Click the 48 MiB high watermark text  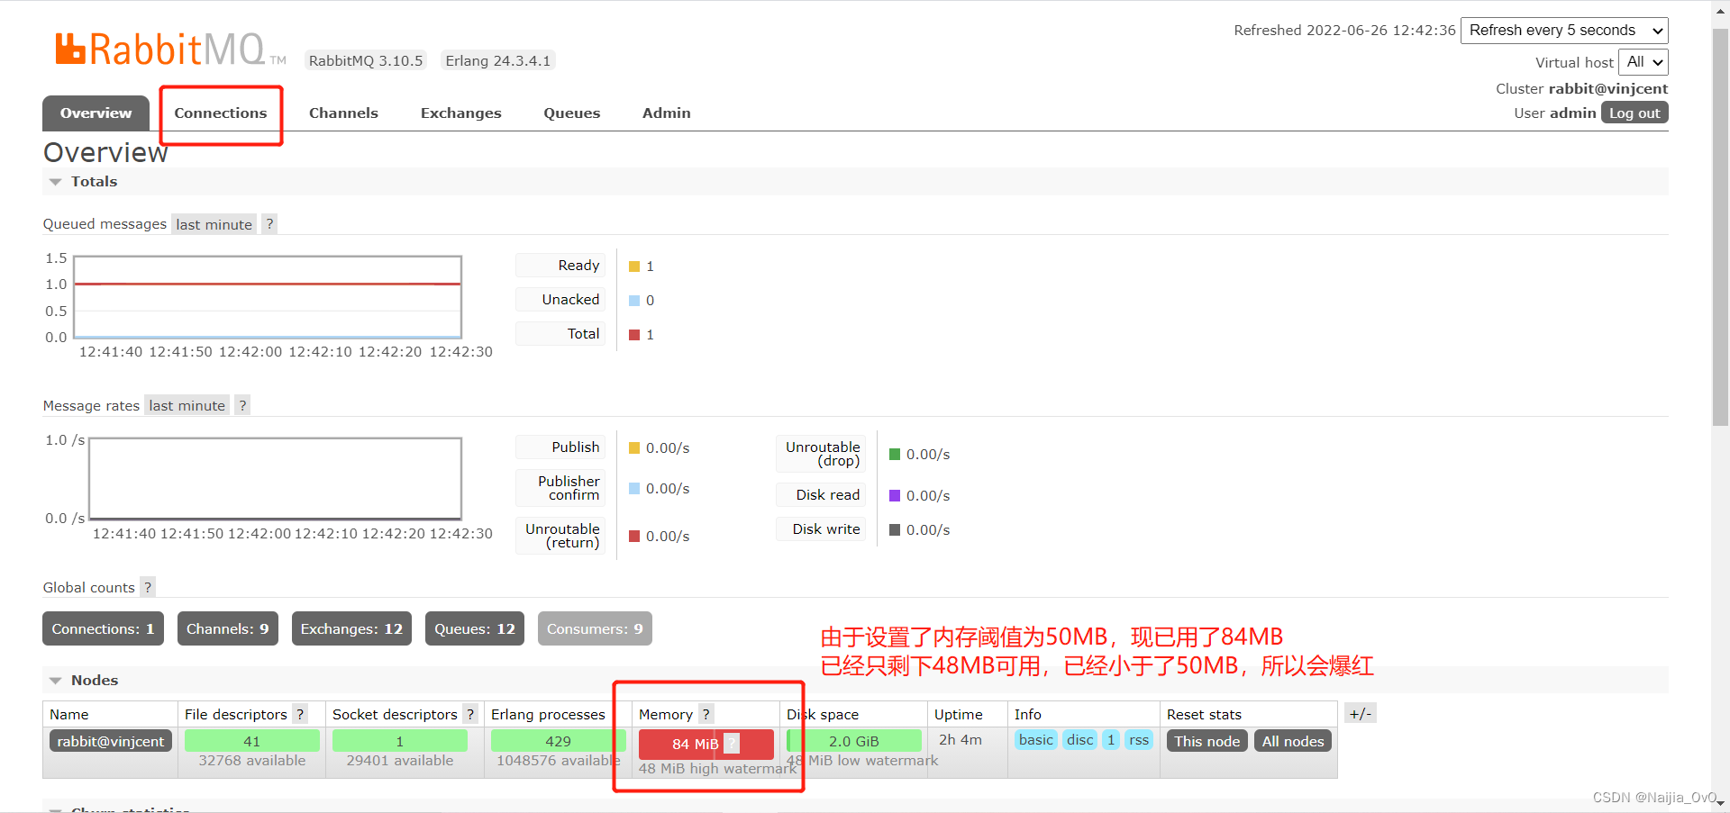tap(717, 769)
